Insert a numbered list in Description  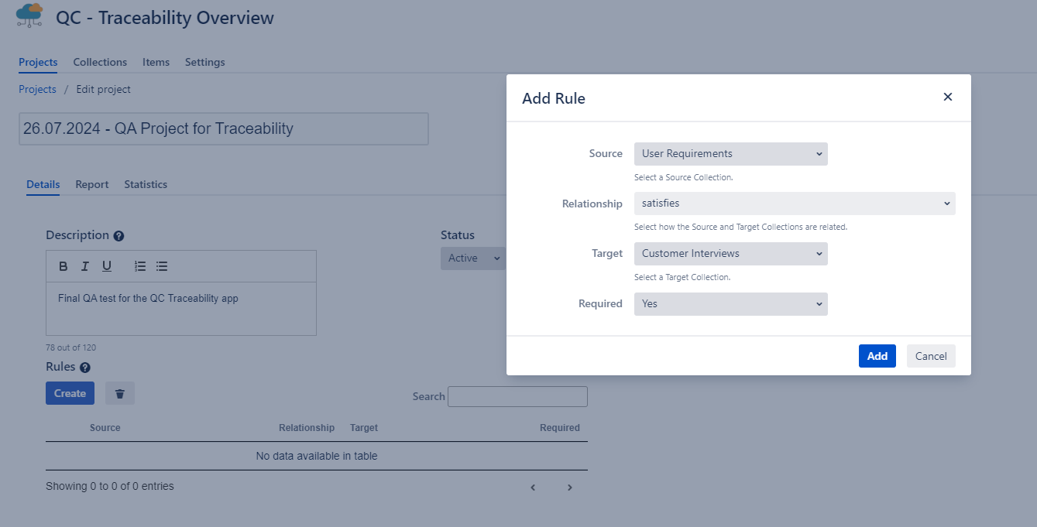tap(140, 266)
